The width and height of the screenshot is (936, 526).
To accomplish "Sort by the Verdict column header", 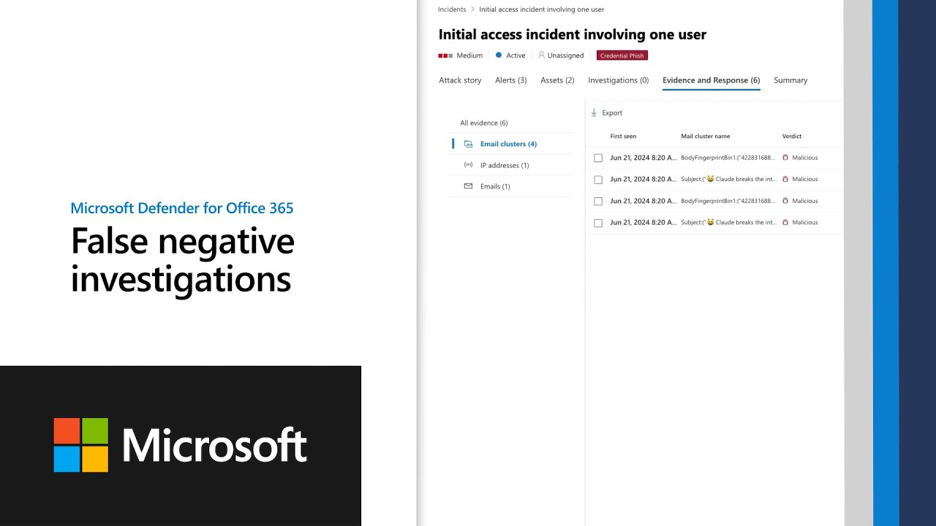I will 792,136.
